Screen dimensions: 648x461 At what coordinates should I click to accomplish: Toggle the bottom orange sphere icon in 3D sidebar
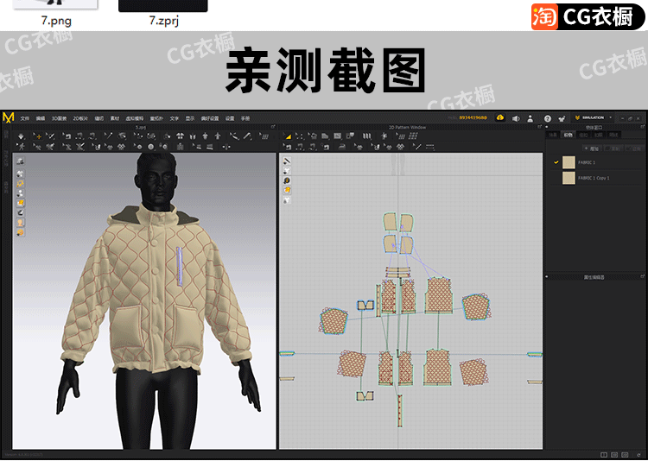tap(20, 232)
